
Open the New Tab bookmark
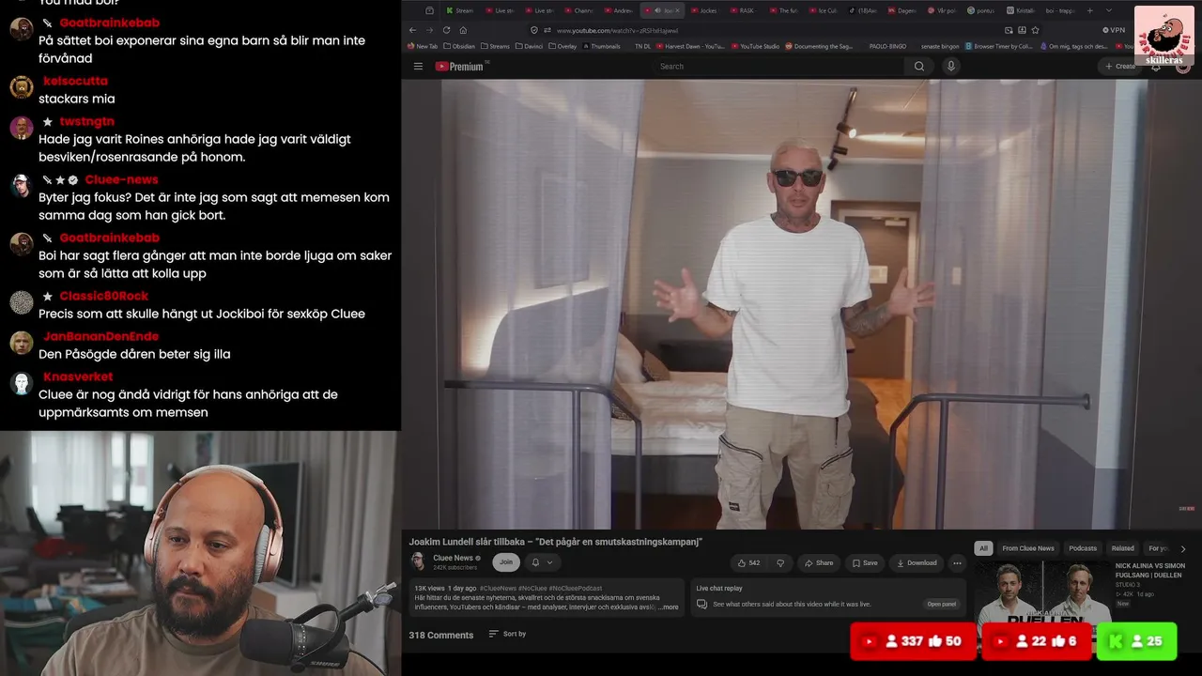(x=423, y=46)
